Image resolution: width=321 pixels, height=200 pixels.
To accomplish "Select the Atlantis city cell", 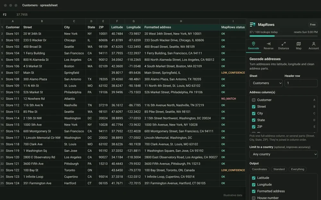I will 74,99.
